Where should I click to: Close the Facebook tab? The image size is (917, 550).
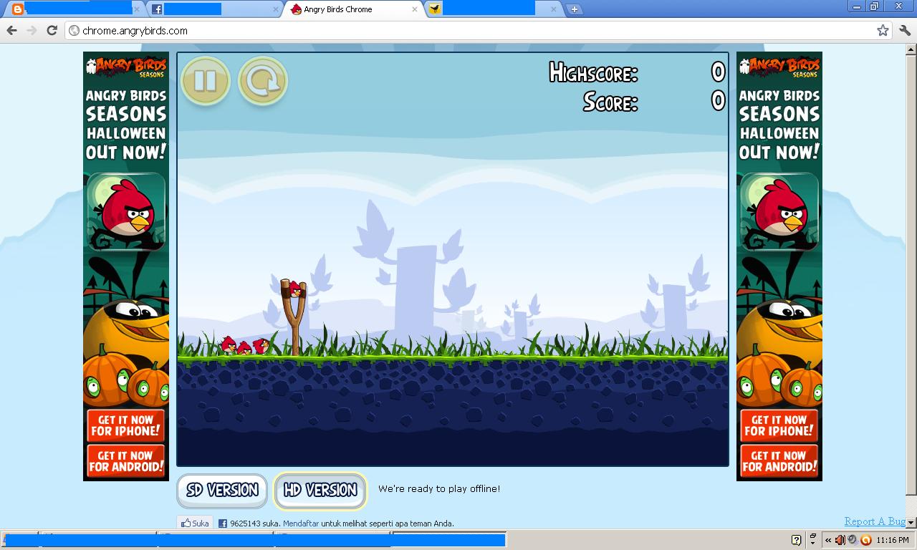tap(275, 9)
